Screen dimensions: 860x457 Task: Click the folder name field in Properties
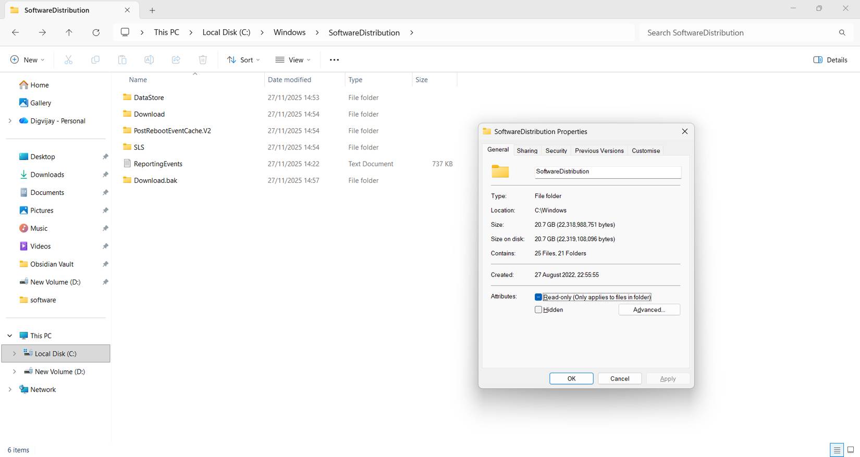click(608, 172)
